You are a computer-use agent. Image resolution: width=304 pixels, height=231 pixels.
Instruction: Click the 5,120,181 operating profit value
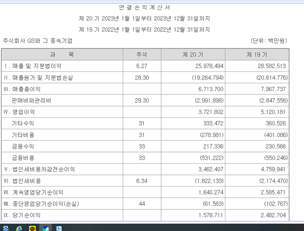[x=273, y=112]
